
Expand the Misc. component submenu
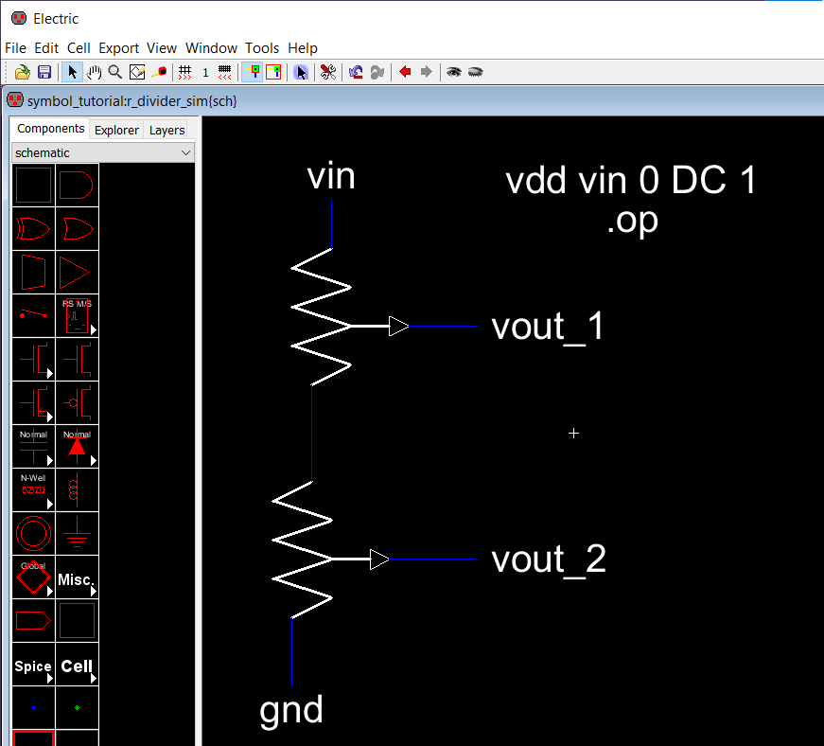pyautogui.click(x=77, y=578)
